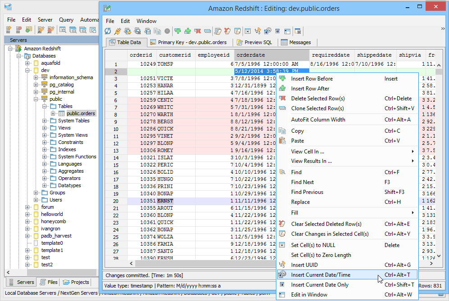The image size is (449, 301).
Task: Switch to the Messages tab
Action: coord(296,42)
